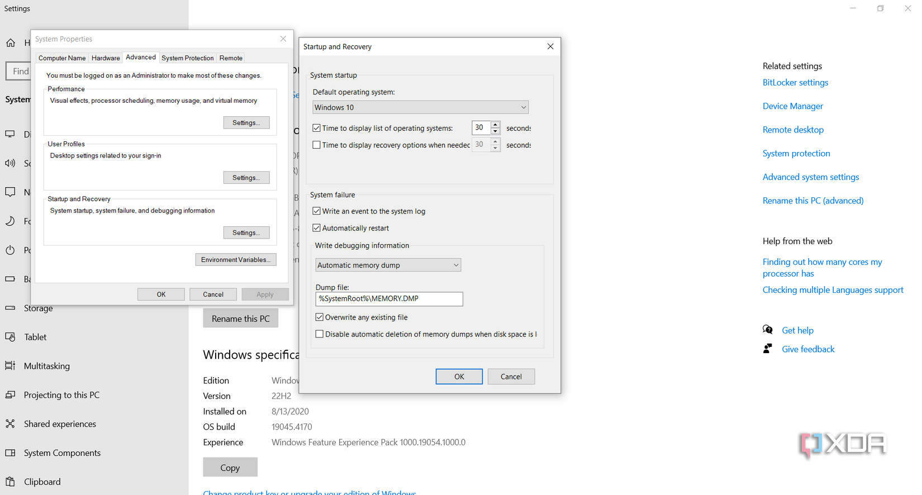Minimize the Settings window
The image size is (922, 495).
(853, 8)
